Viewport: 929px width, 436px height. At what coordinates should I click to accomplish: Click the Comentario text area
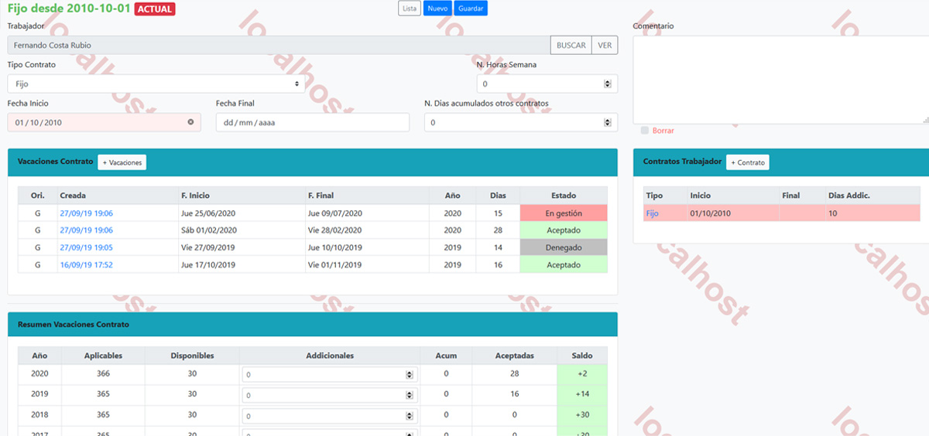[780, 80]
